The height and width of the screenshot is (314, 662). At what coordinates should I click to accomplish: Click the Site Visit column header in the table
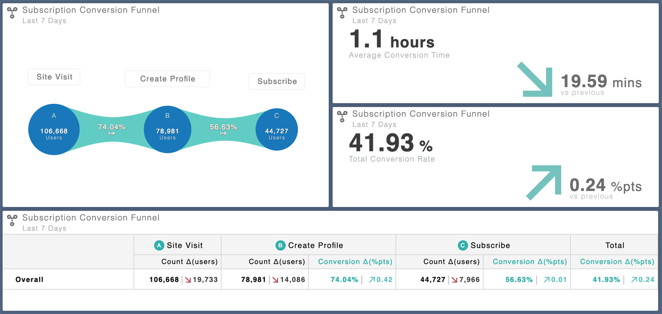(x=178, y=245)
